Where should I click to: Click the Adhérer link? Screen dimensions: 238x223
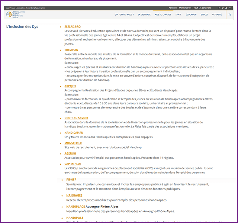point(173,8)
